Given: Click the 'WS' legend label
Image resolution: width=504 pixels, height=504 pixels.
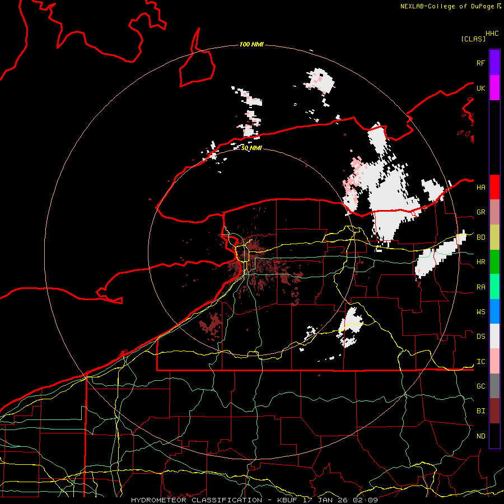Looking at the screenshot, I should pos(480,312).
